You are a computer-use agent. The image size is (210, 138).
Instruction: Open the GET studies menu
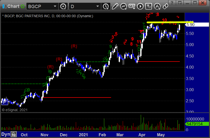pyautogui.click(x=132, y=6)
